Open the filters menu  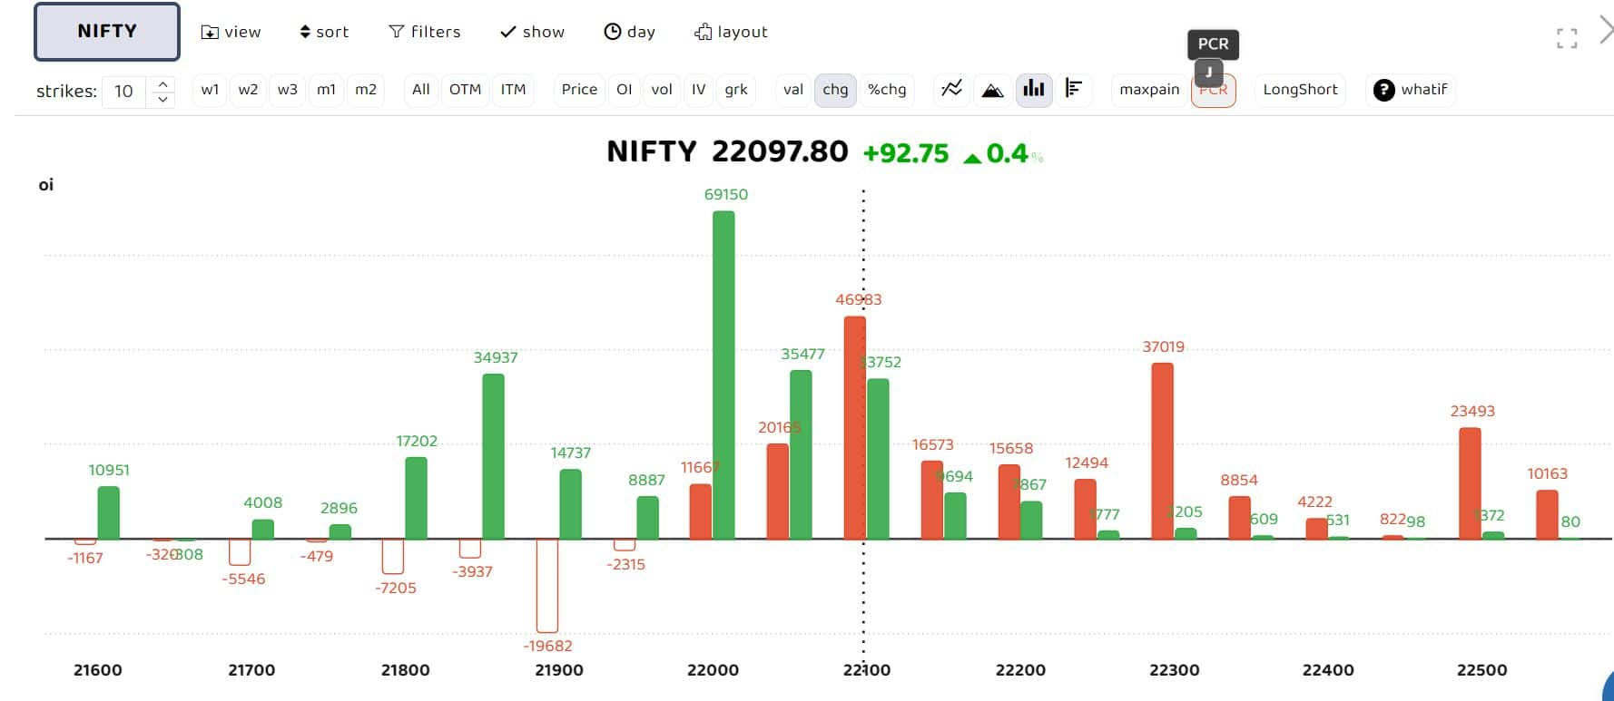tap(425, 32)
